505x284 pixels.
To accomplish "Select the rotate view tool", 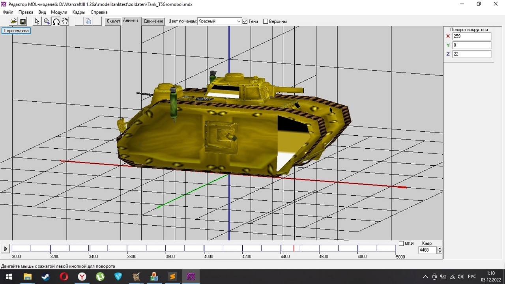I will (x=56, y=21).
